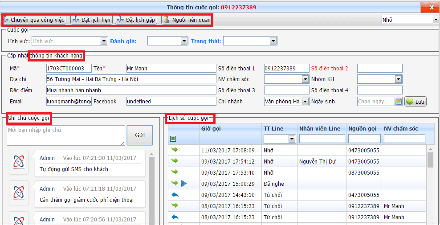Open the TT Line filter dropdown
This screenshot has width=440, height=225.
(292, 139)
